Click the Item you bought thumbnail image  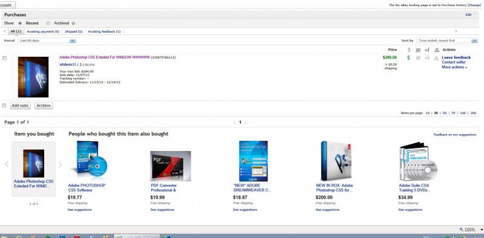click(34, 163)
